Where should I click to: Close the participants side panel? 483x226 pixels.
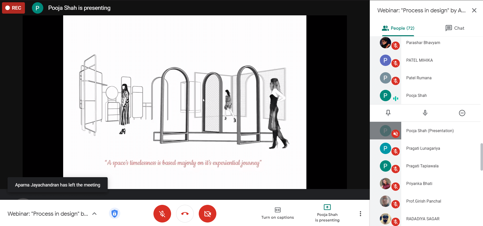tap(474, 10)
